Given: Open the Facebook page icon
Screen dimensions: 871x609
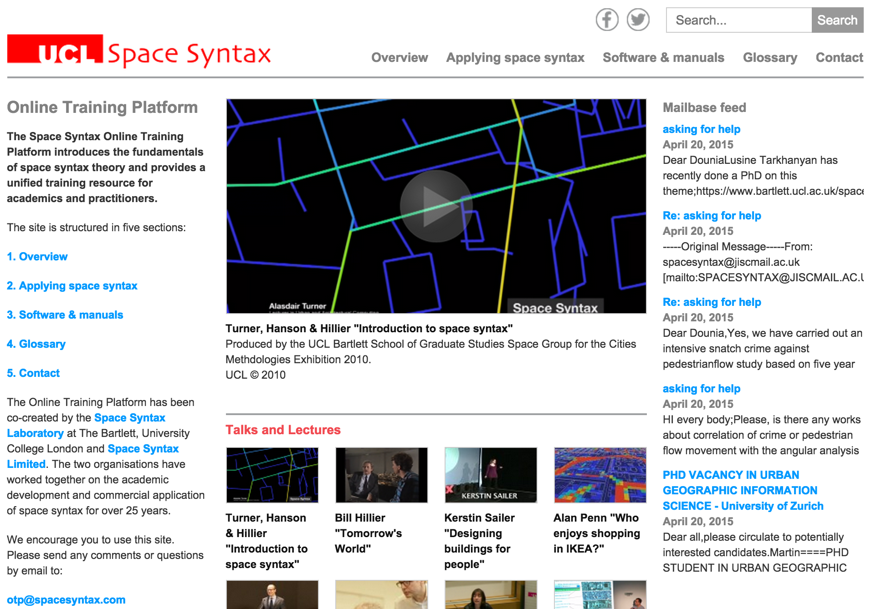Looking at the screenshot, I should 607,20.
